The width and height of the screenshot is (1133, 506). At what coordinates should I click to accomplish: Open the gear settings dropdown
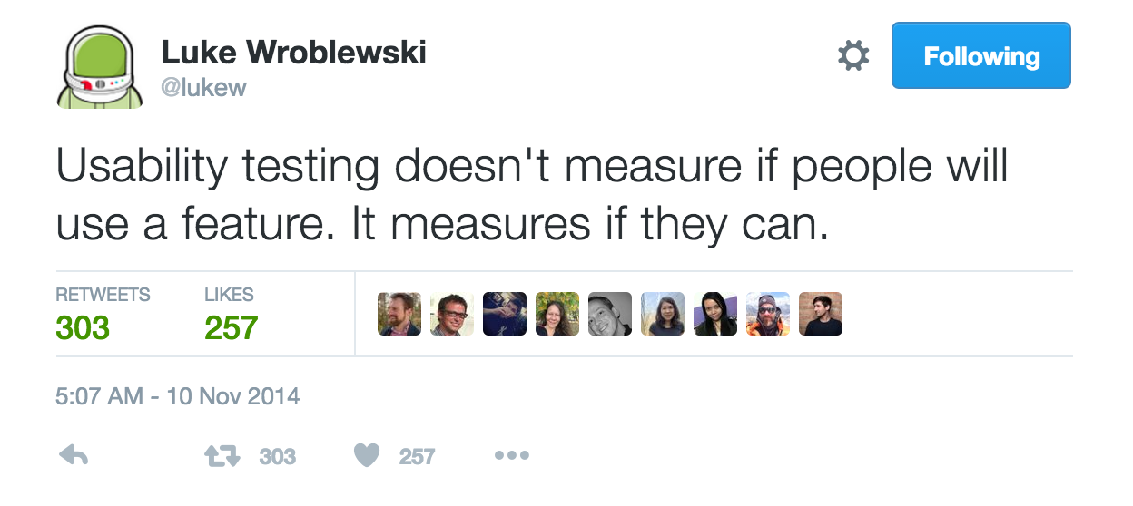coord(852,57)
